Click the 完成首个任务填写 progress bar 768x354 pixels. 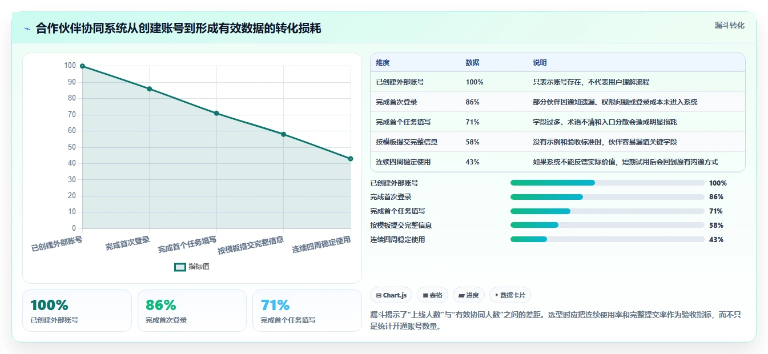(x=608, y=211)
